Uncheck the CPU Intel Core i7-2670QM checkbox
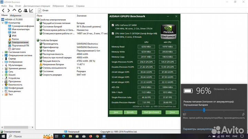 point(113,33)
